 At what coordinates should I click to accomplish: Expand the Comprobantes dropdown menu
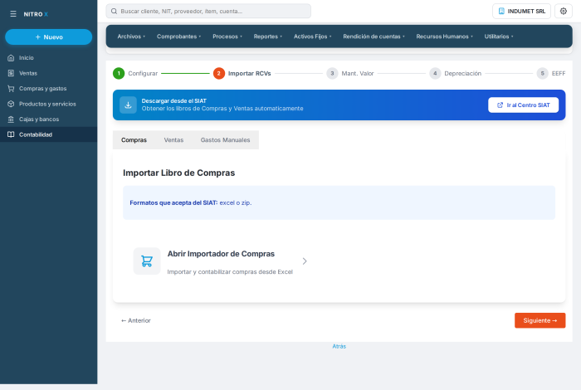click(x=178, y=37)
